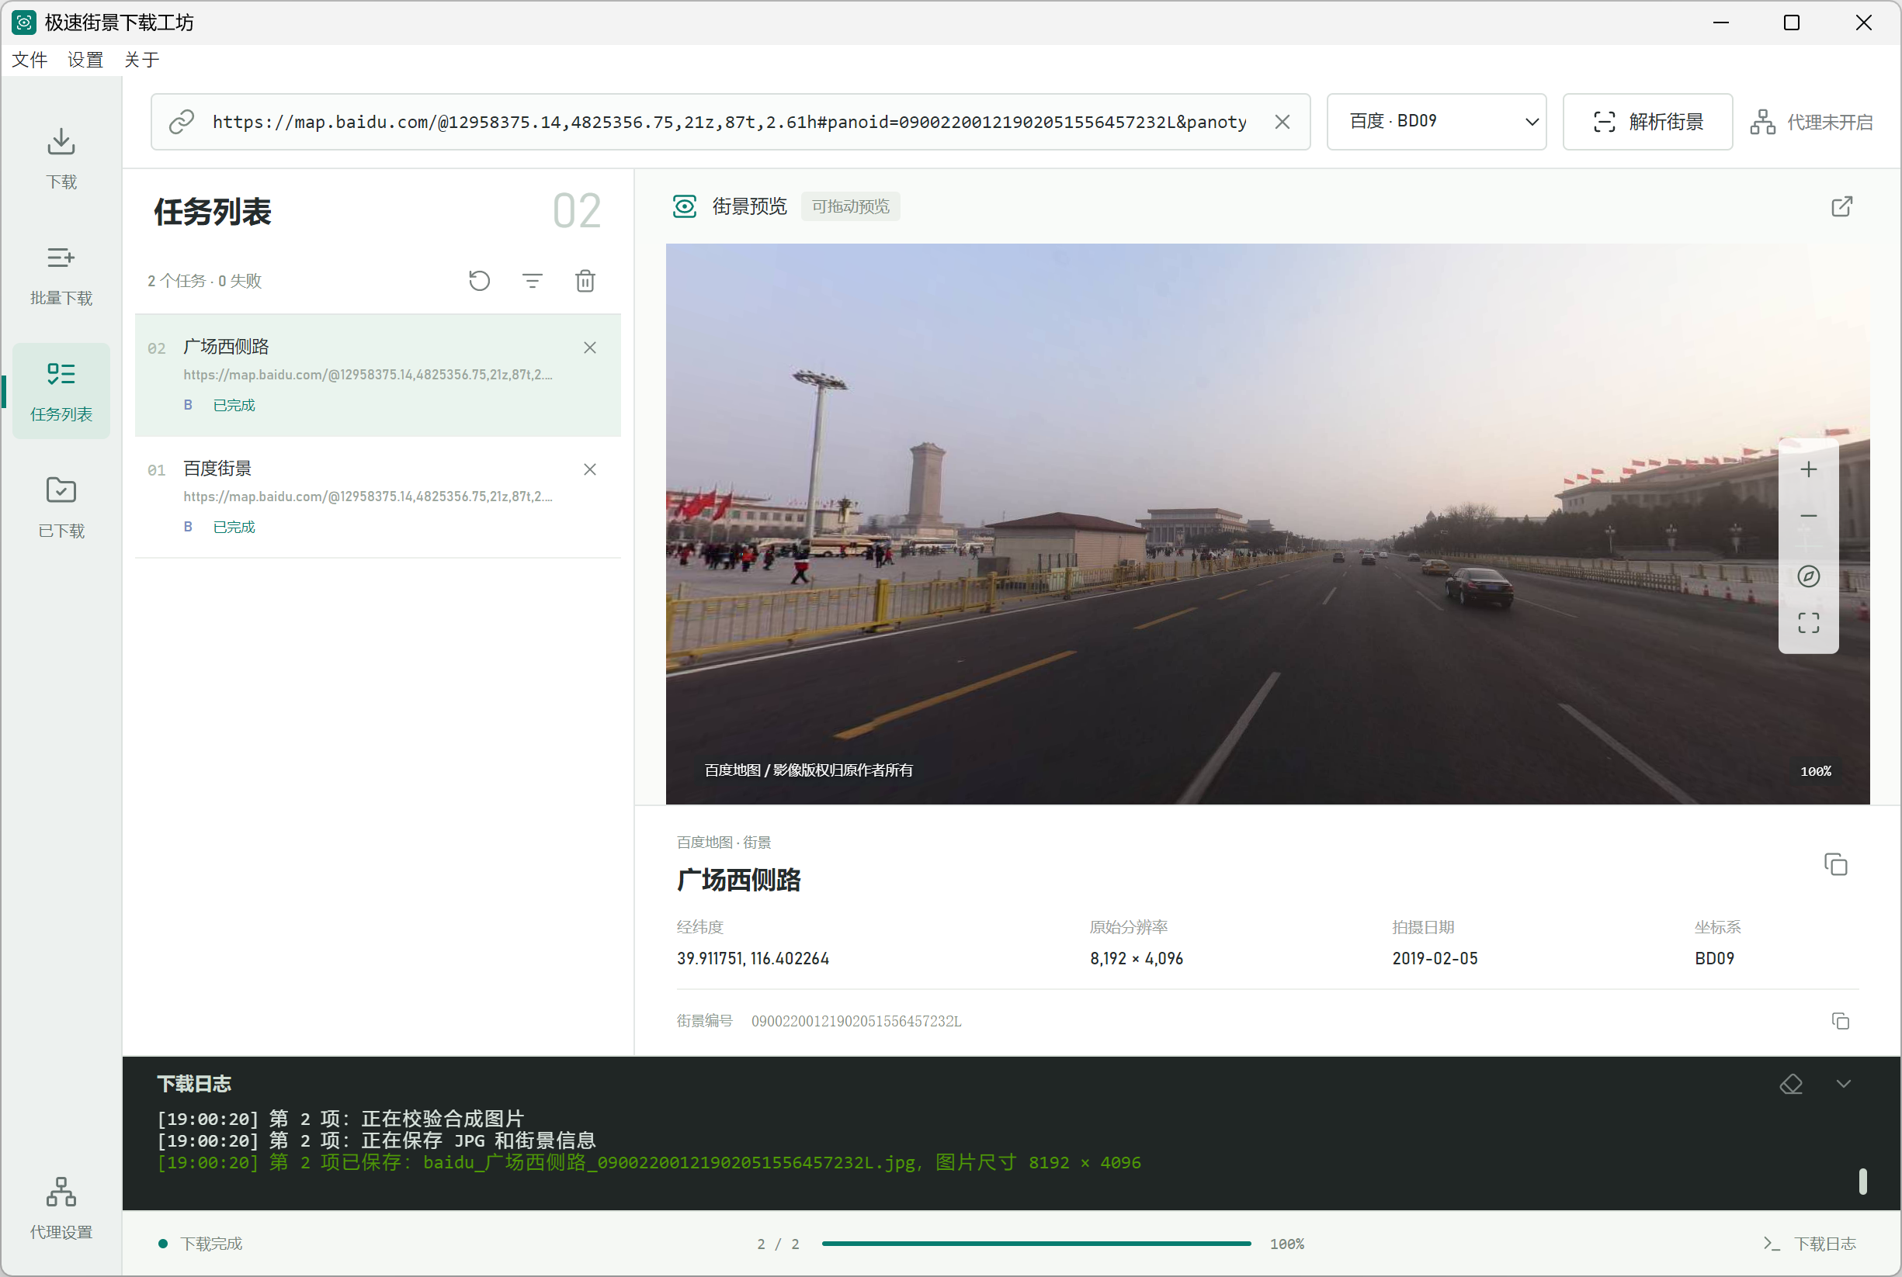Open the 关于 menu

[x=141, y=61]
